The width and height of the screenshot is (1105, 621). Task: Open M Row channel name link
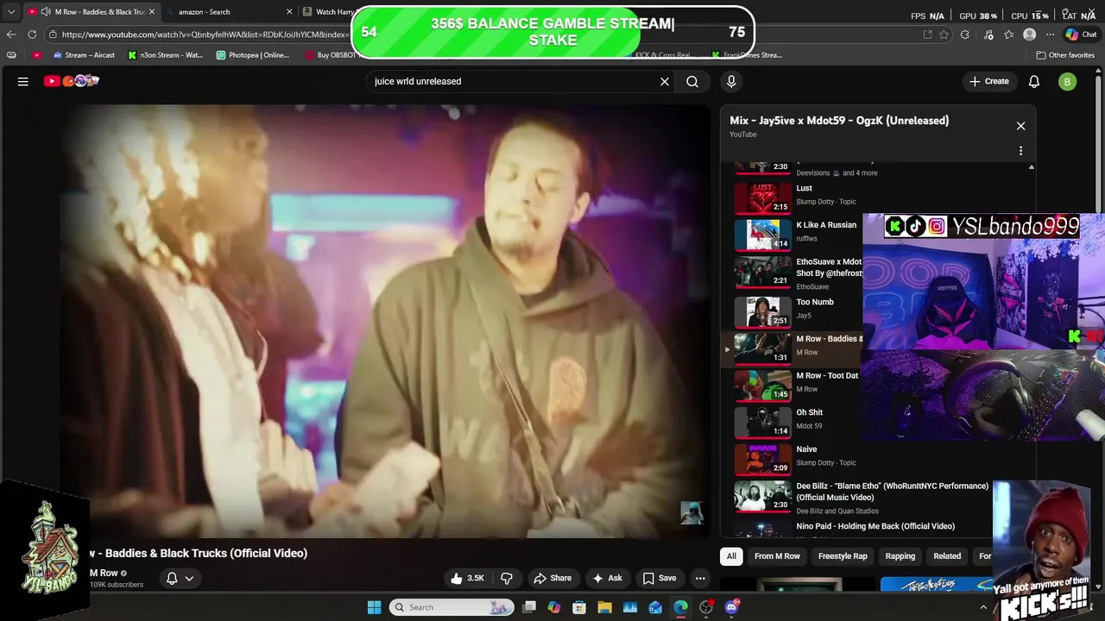click(x=104, y=573)
